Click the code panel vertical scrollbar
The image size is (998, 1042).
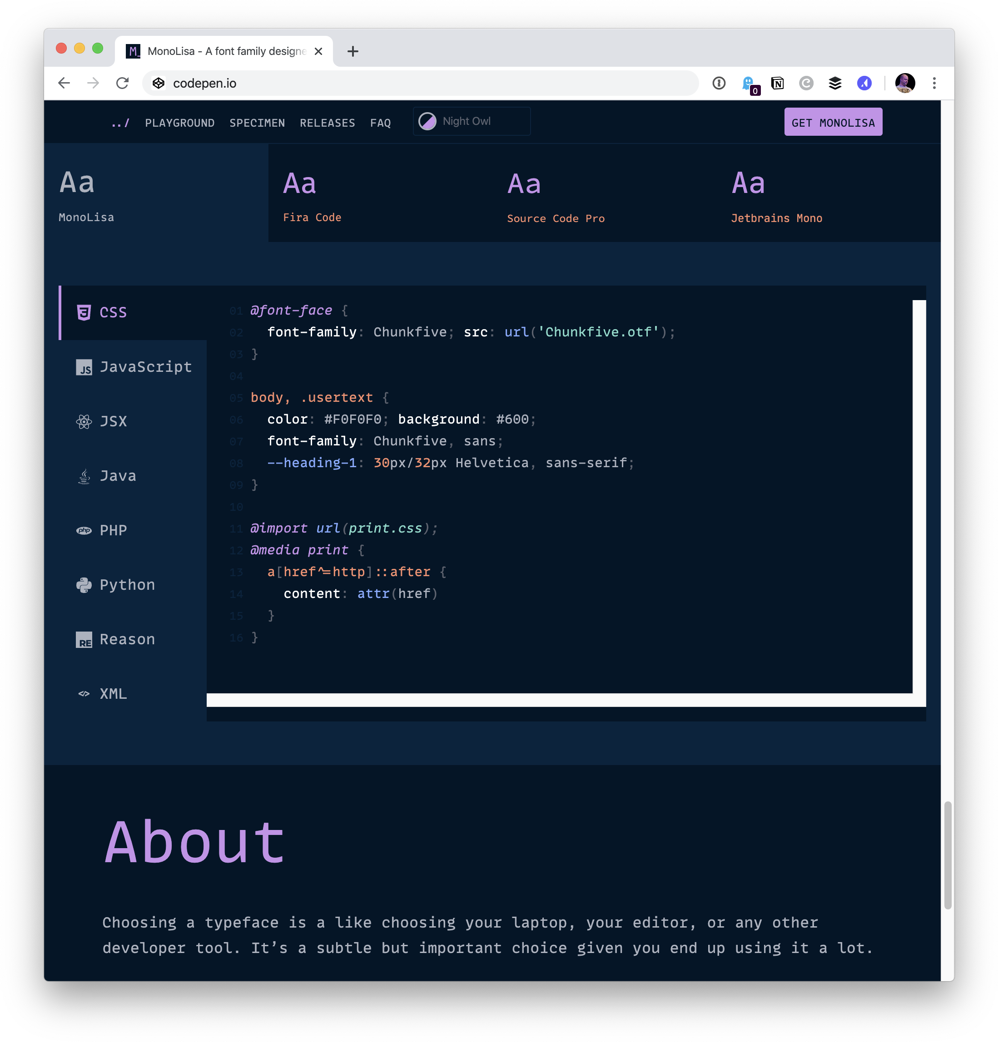click(919, 497)
